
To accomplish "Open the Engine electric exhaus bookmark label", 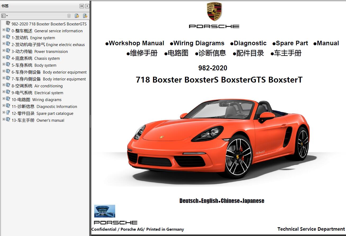I will (48, 45).
